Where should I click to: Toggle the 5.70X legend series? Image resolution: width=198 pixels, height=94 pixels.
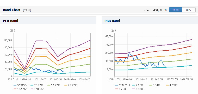(x=121, y=89)
